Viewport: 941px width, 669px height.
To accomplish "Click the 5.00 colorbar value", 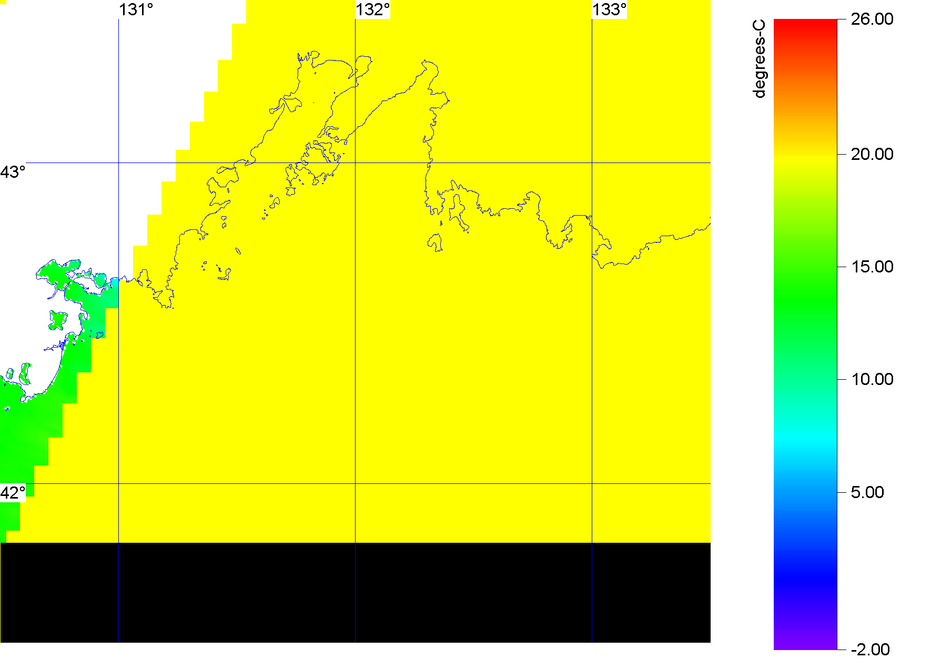I will 867,492.
